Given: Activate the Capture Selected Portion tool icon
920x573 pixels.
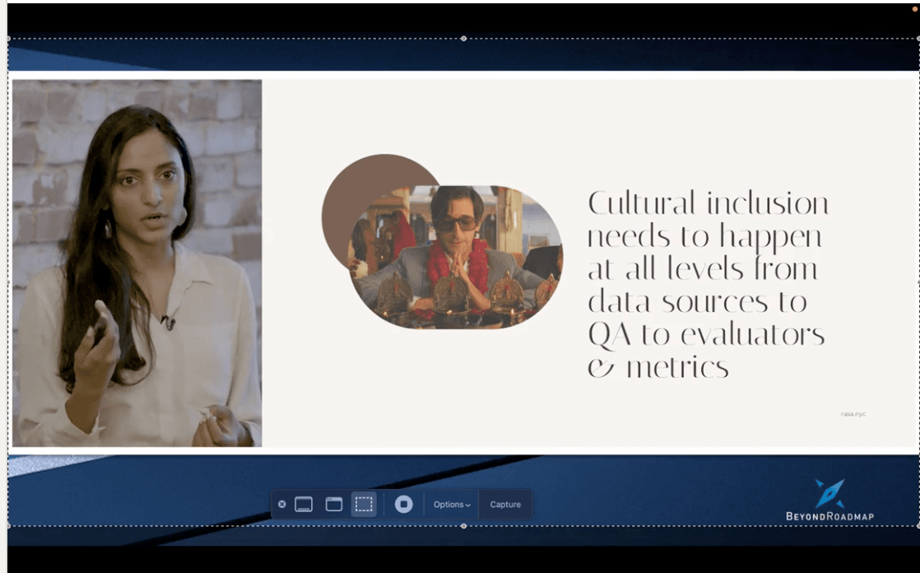Looking at the screenshot, I should pos(363,505).
